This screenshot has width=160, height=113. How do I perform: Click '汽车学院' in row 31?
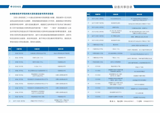pyautogui.click(x=98, y=96)
